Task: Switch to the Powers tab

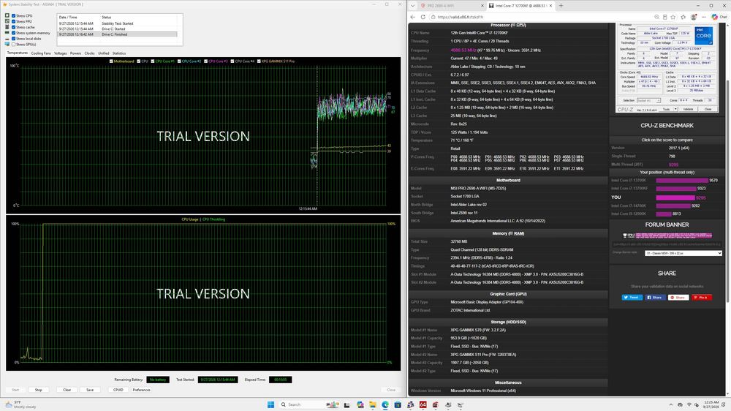Action: 75,53
